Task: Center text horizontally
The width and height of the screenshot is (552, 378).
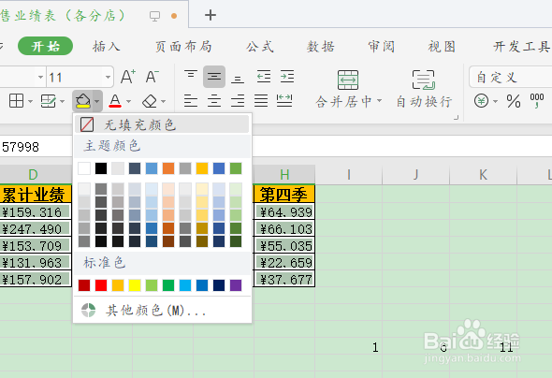Action: [214, 101]
